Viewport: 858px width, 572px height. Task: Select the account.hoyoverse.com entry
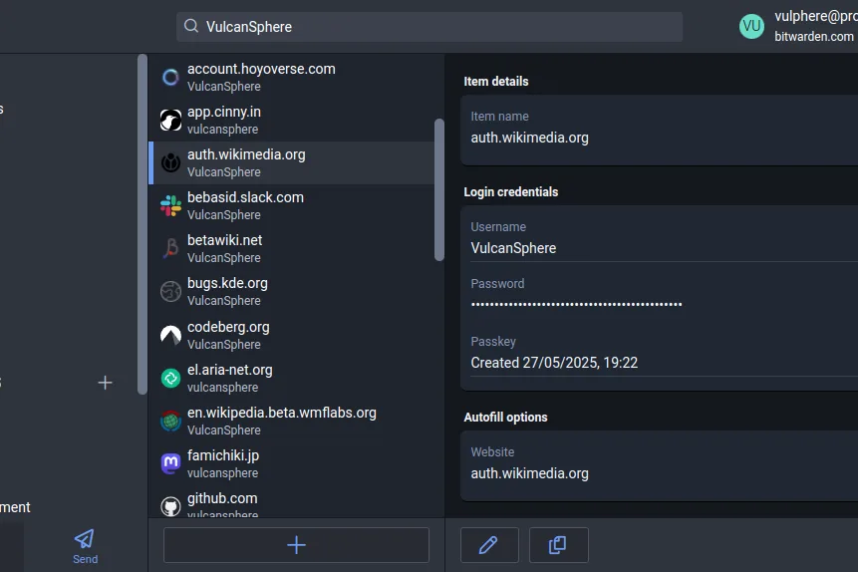tap(293, 77)
